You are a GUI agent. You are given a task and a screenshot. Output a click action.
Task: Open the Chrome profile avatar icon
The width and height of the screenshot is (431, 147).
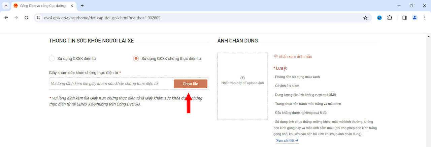(x=415, y=18)
